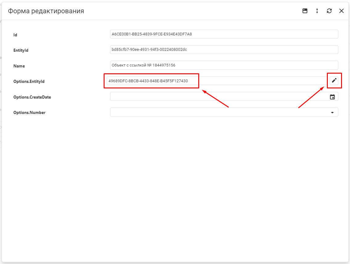Close the Форма редактирования dialog

[x=341, y=11]
